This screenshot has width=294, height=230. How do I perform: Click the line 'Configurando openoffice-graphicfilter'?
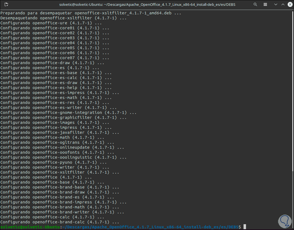[63, 118]
